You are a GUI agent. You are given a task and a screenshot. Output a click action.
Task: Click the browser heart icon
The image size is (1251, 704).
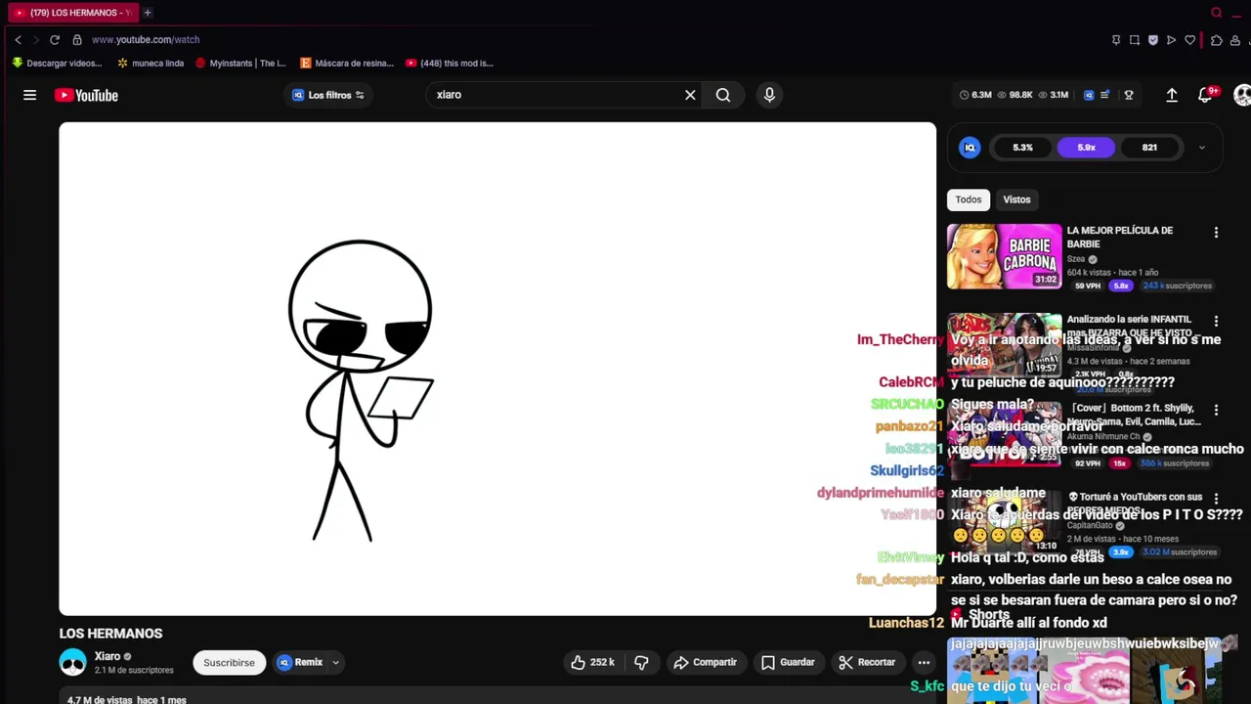(x=1190, y=40)
